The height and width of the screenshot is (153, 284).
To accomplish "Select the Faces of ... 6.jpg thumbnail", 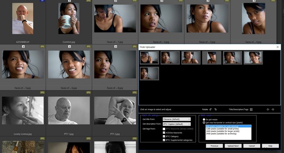I will [69, 64].
